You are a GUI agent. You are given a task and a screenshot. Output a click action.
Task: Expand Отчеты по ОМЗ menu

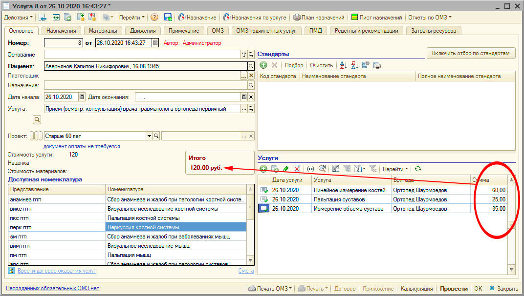430,18
